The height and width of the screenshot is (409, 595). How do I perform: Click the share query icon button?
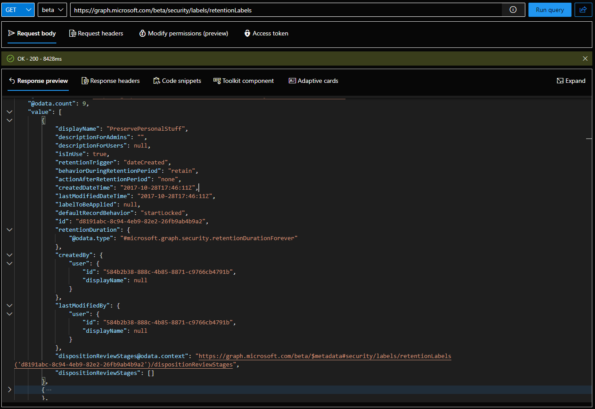583,10
